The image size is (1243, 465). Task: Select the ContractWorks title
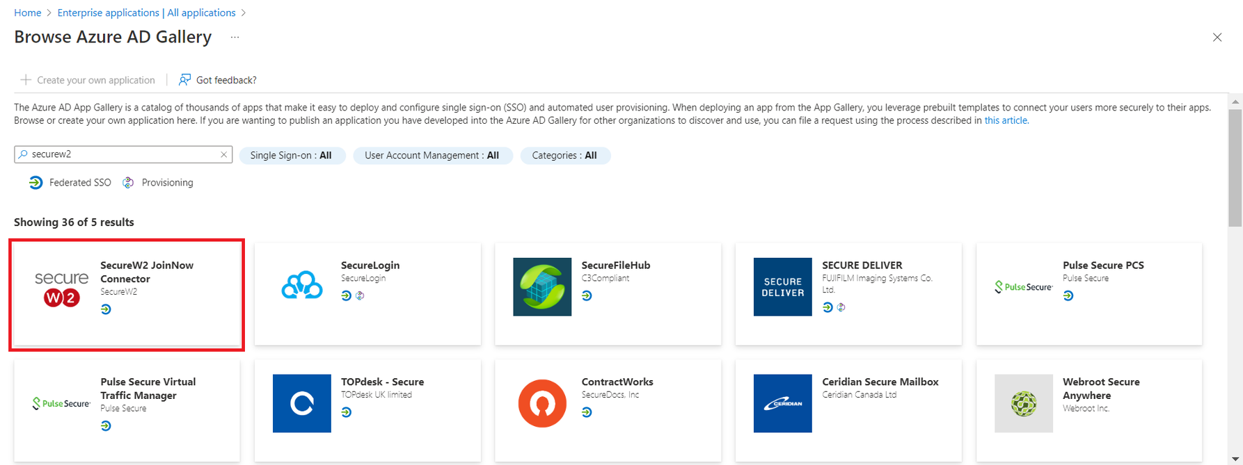coord(617,382)
